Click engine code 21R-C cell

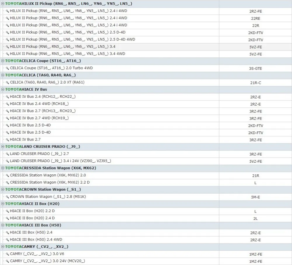tap(255, 83)
